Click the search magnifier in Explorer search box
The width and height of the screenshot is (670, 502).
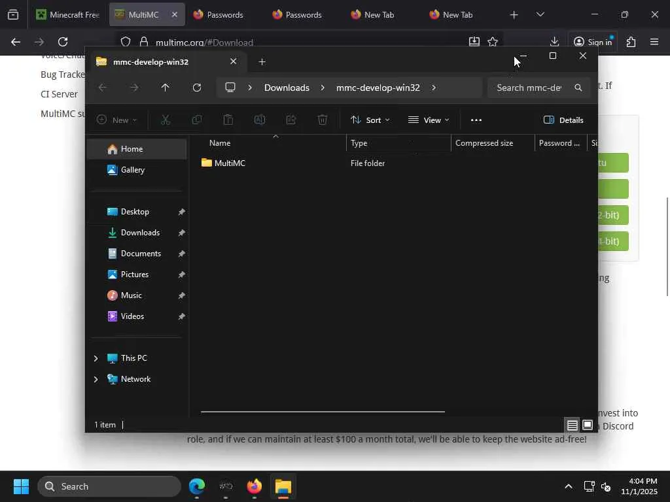[578, 88]
